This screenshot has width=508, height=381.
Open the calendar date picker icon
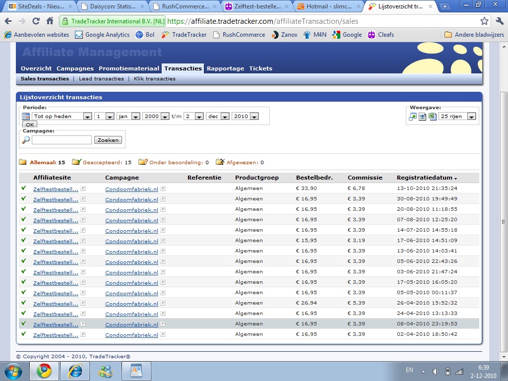(26, 116)
